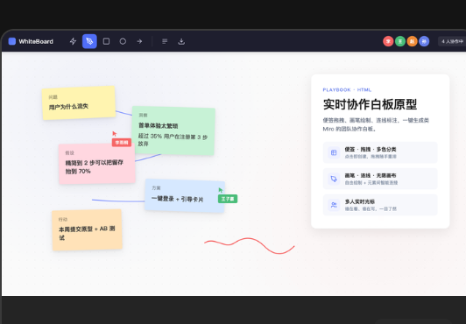Click the PLAYBOOK · HTML label

click(347, 89)
